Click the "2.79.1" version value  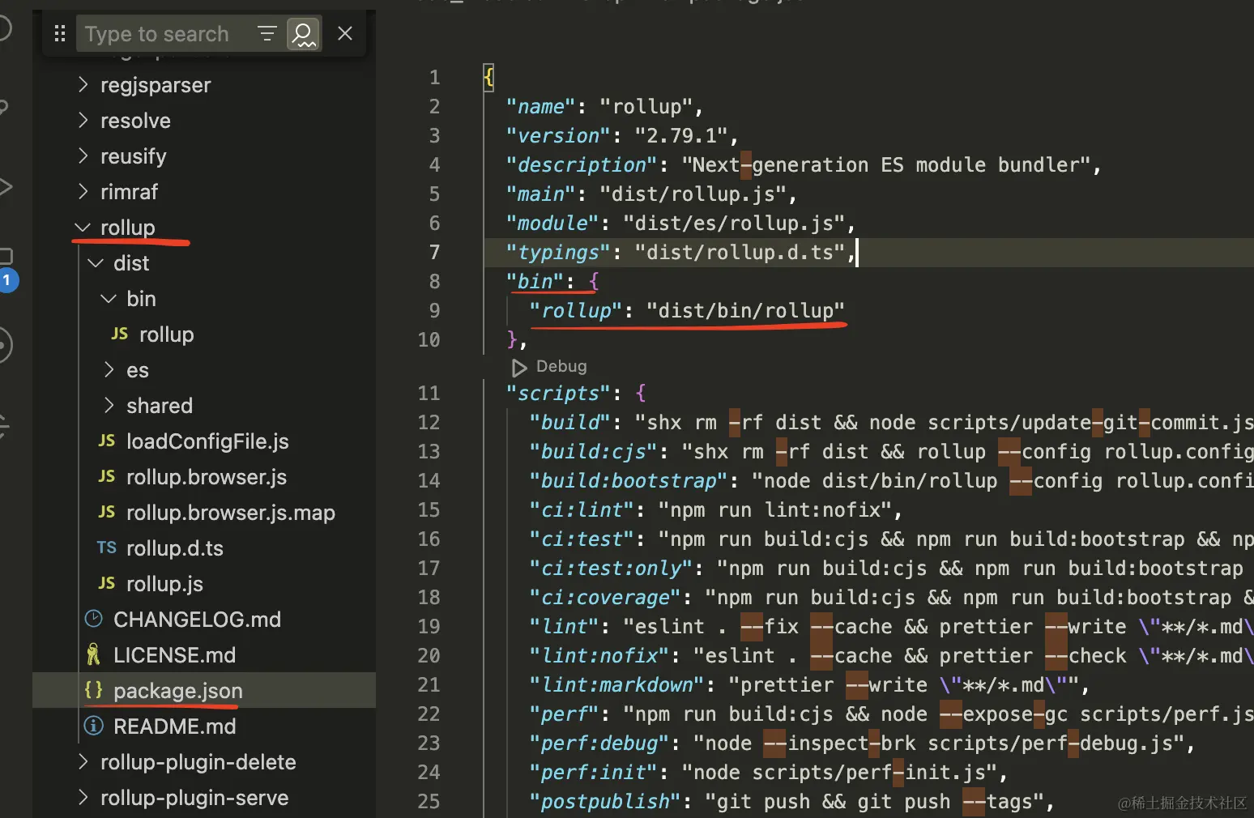coord(681,135)
